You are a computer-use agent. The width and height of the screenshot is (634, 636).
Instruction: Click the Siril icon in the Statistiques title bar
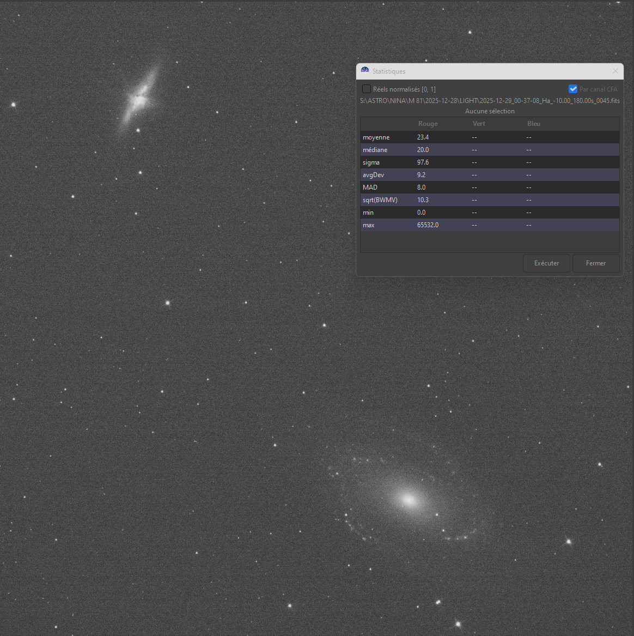[x=365, y=71]
